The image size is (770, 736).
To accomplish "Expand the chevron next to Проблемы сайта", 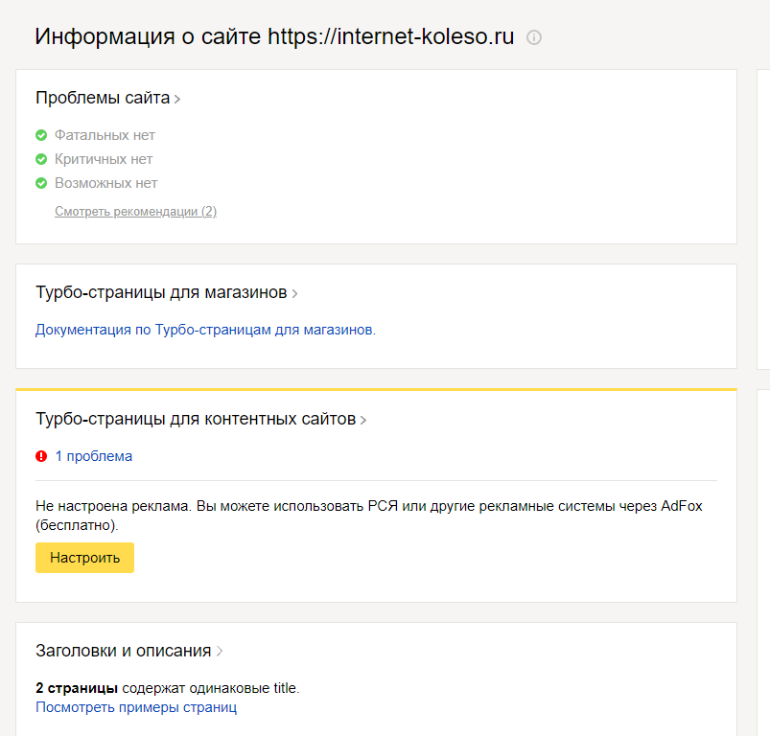I will coord(177,99).
